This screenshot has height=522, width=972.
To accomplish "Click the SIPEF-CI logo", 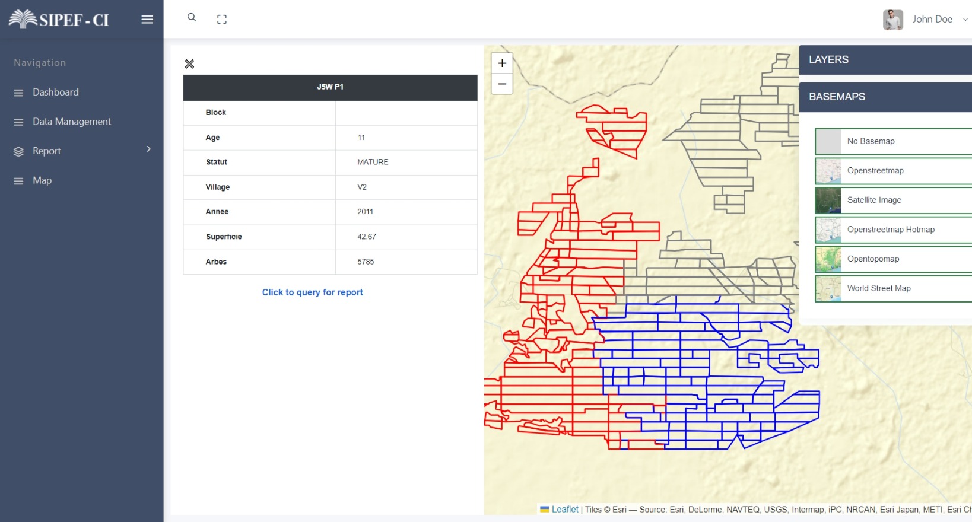I will pos(59,19).
